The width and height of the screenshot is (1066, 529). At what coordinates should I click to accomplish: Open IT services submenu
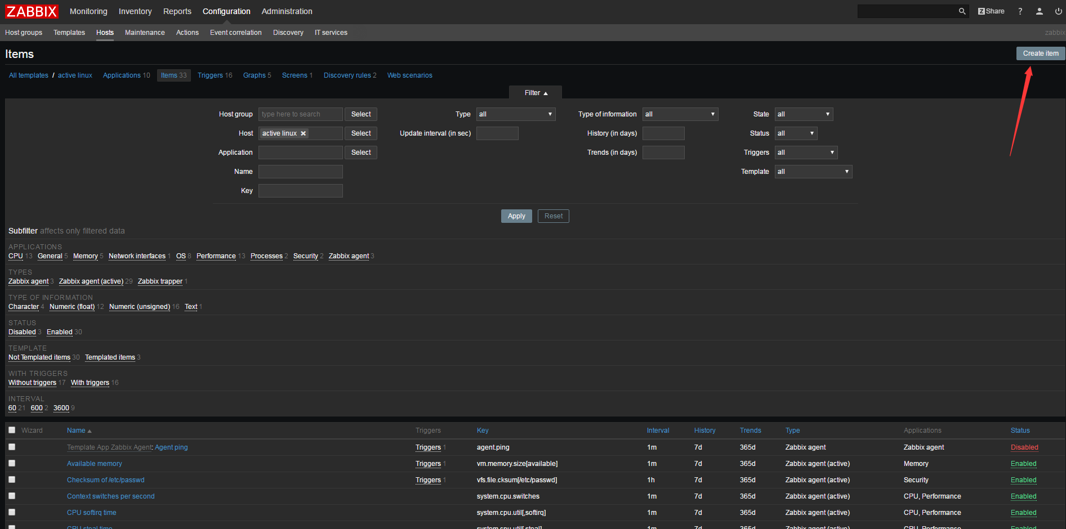coord(331,33)
